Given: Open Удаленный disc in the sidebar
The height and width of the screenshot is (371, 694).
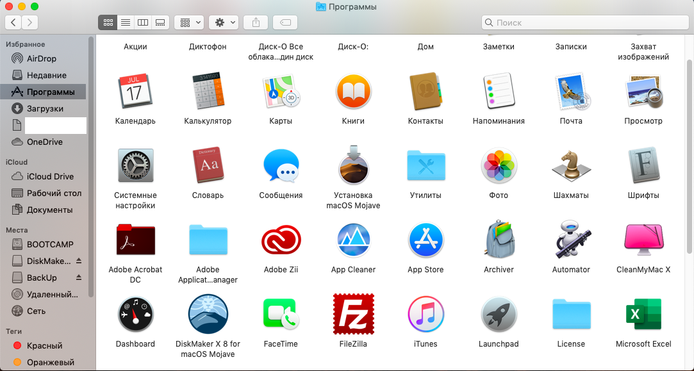Looking at the screenshot, I should (x=44, y=294).
